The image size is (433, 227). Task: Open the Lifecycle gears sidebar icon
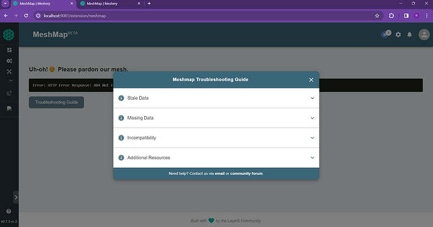[x=9, y=61]
